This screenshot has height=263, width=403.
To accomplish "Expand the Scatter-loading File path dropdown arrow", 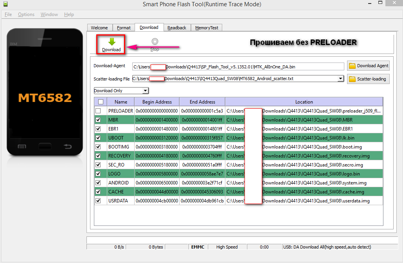I will (340, 79).
